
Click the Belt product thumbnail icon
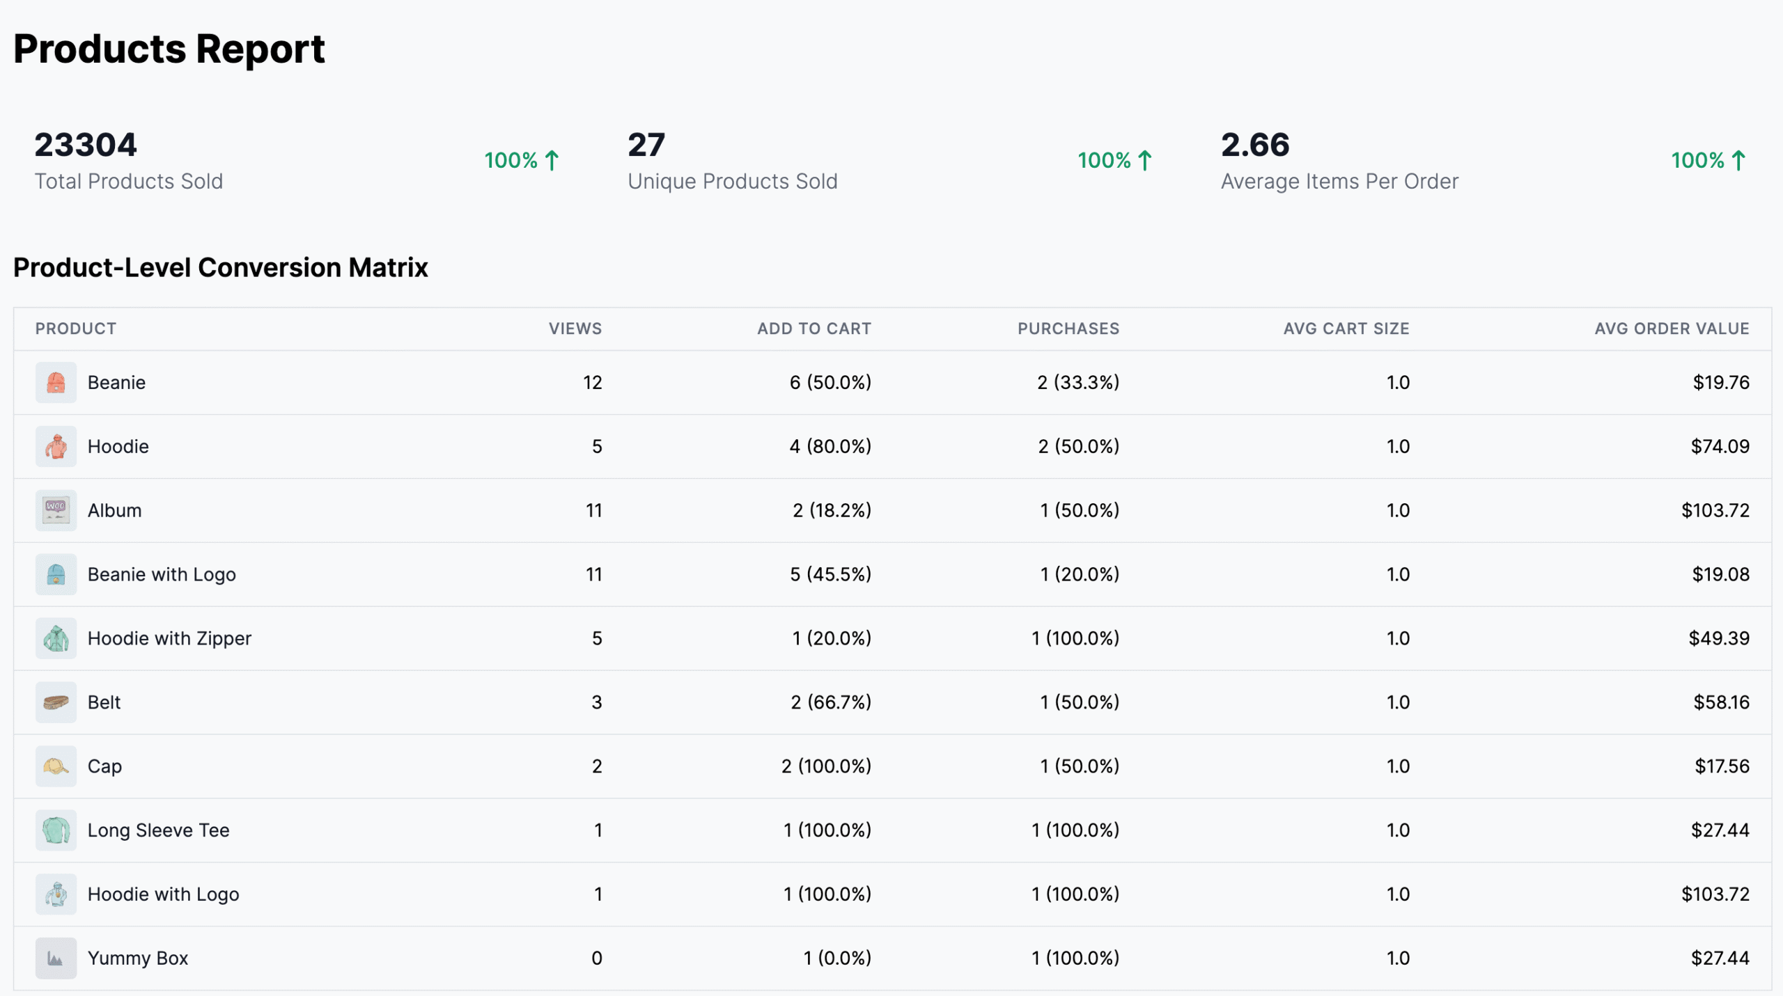(x=56, y=702)
